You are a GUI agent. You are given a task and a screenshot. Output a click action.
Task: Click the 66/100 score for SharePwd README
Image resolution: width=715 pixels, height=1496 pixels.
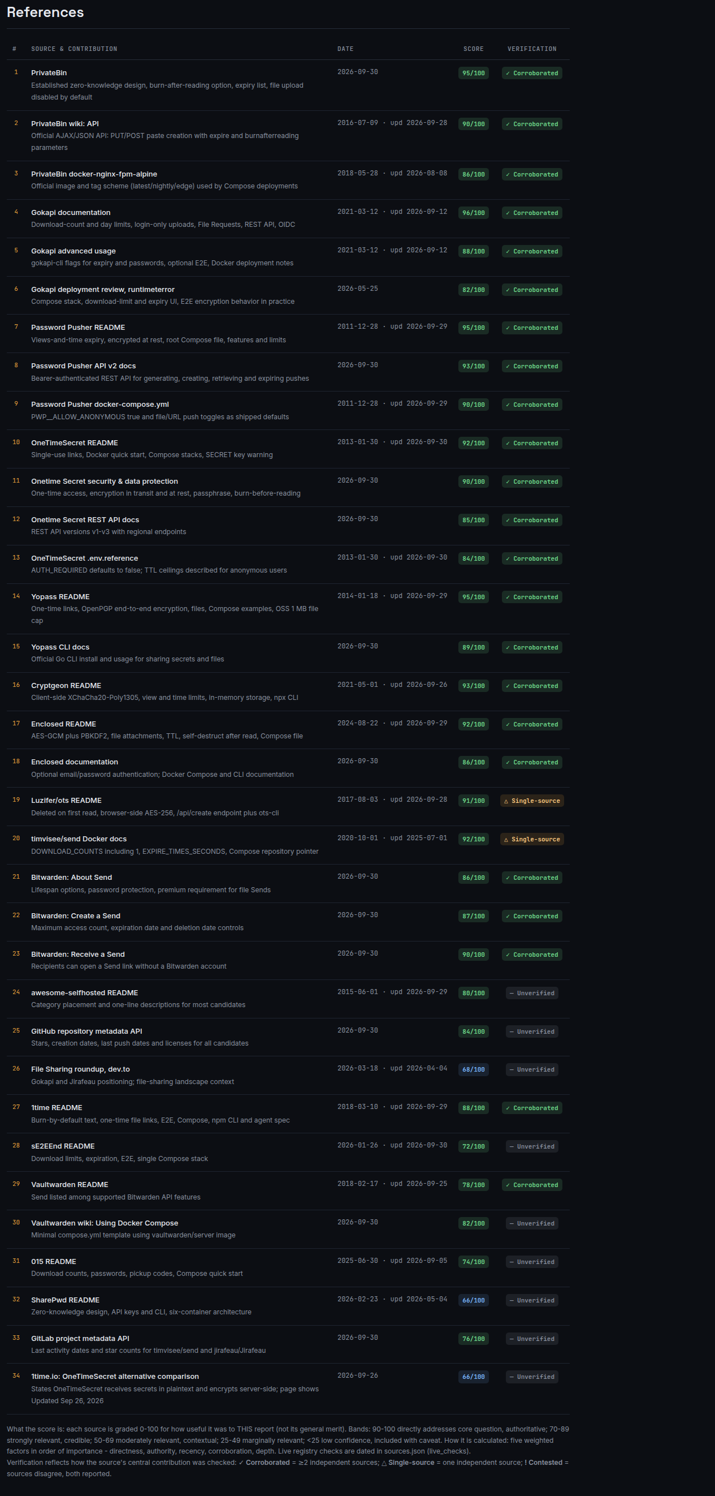tap(474, 1300)
